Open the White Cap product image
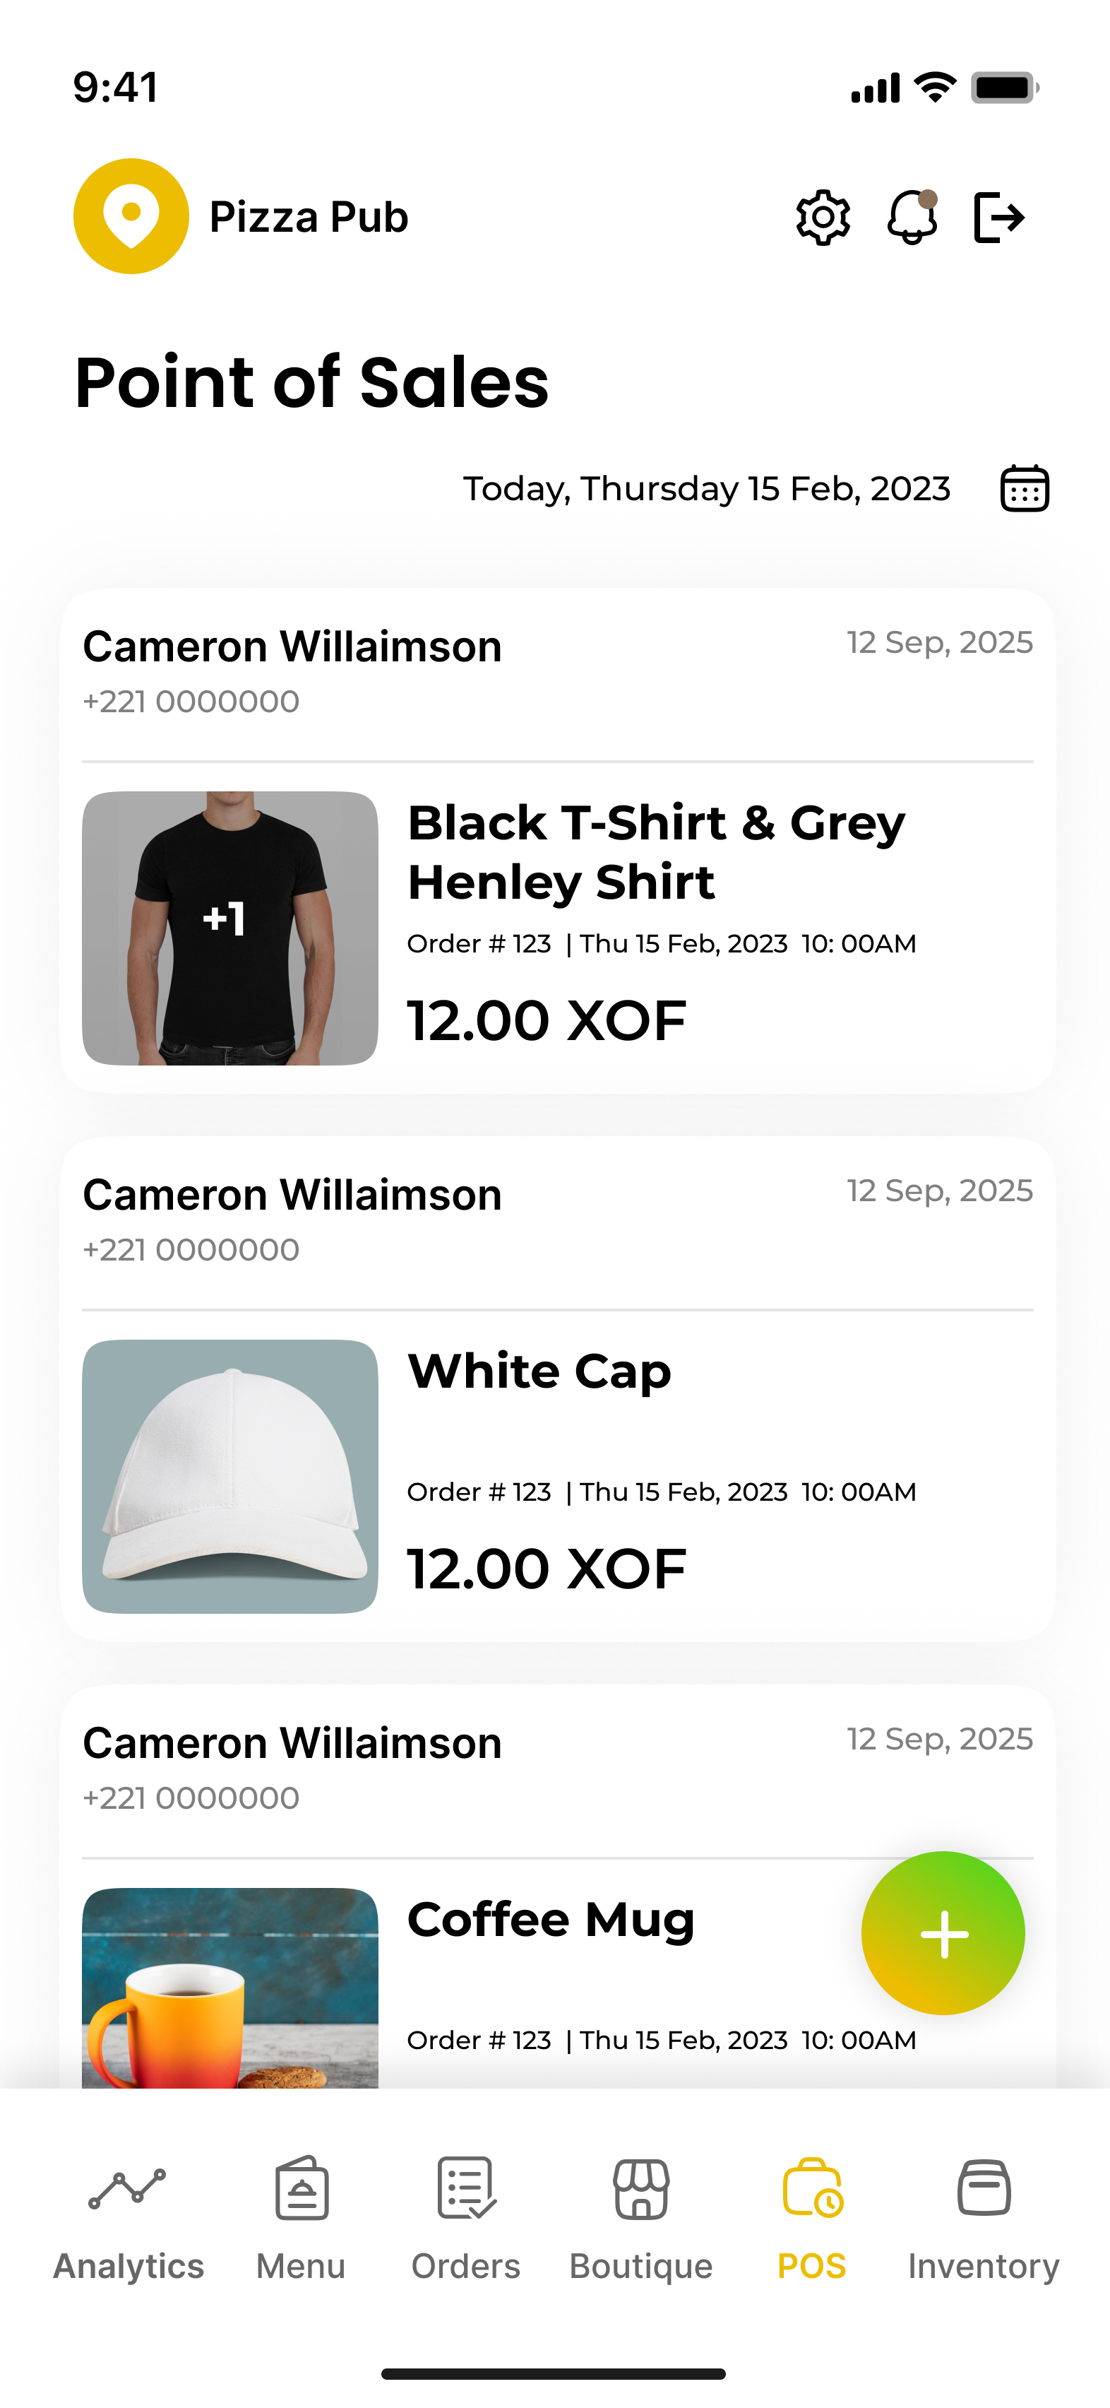Image resolution: width=1110 pixels, height=2408 pixels. 230,1476
